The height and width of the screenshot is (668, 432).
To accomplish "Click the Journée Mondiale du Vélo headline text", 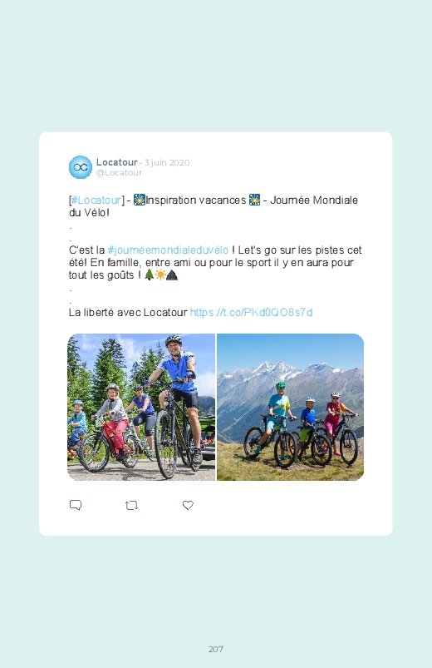I will coord(214,206).
